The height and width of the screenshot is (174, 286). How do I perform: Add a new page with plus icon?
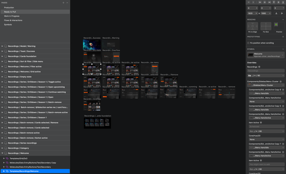click(63, 3)
